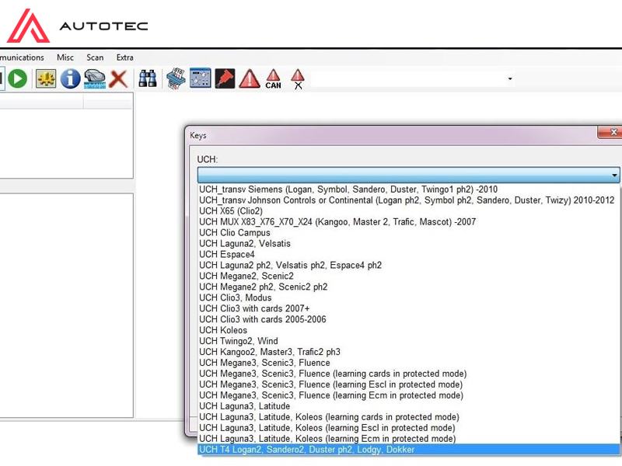Choose Laguna3 Koleos learning cards protected mode
Screen dimensions: 622x466
click(x=409, y=417)
